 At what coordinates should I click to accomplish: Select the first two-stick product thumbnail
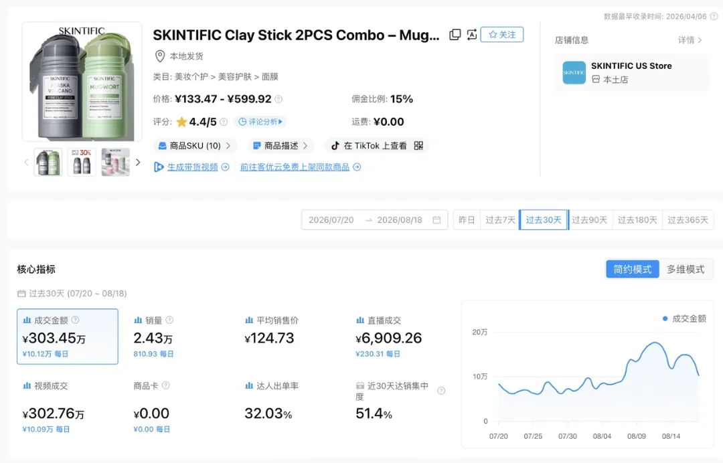coord(48,162)
